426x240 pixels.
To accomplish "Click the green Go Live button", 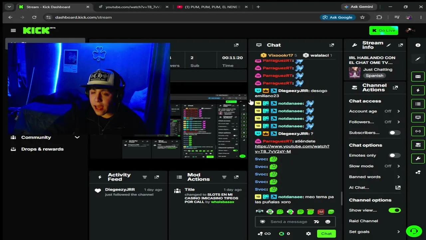I will point(383,30).
